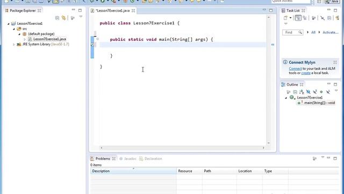The width and height of the screenshot is (344, 194).
Task: Switch to Javadoc tab
Action: tap(130, 158)
